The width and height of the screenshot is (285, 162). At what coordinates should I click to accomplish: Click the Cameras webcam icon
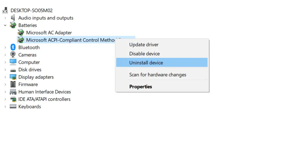coord(13,55)
